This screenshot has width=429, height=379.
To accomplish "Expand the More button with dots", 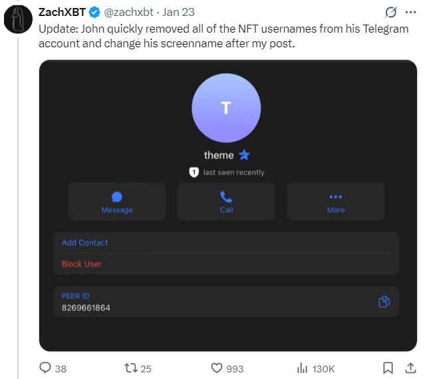I will (x=335, y=201).
